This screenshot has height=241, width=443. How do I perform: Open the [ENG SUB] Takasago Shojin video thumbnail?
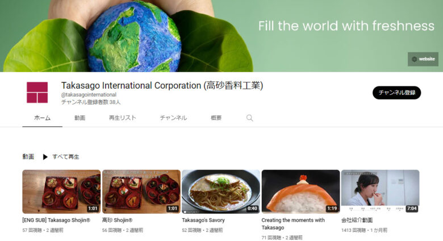(61, 192)
